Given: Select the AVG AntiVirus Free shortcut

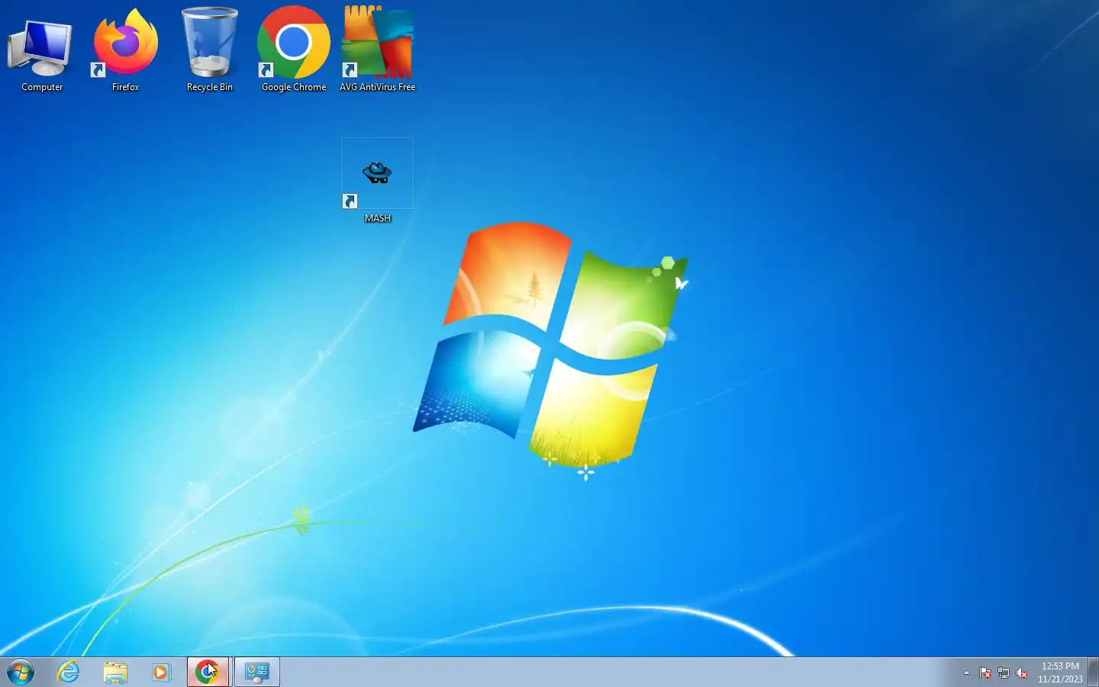Looking at the screenshot, I should [378, 49].
